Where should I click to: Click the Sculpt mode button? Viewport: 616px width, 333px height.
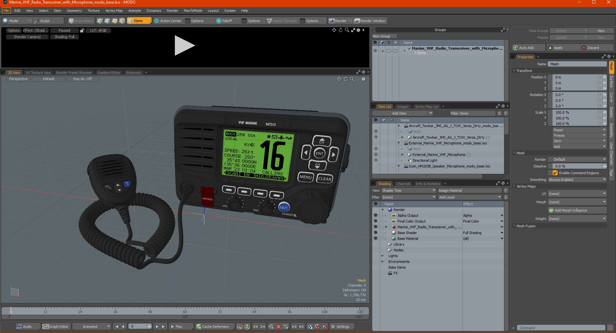(x=49, y=21)
